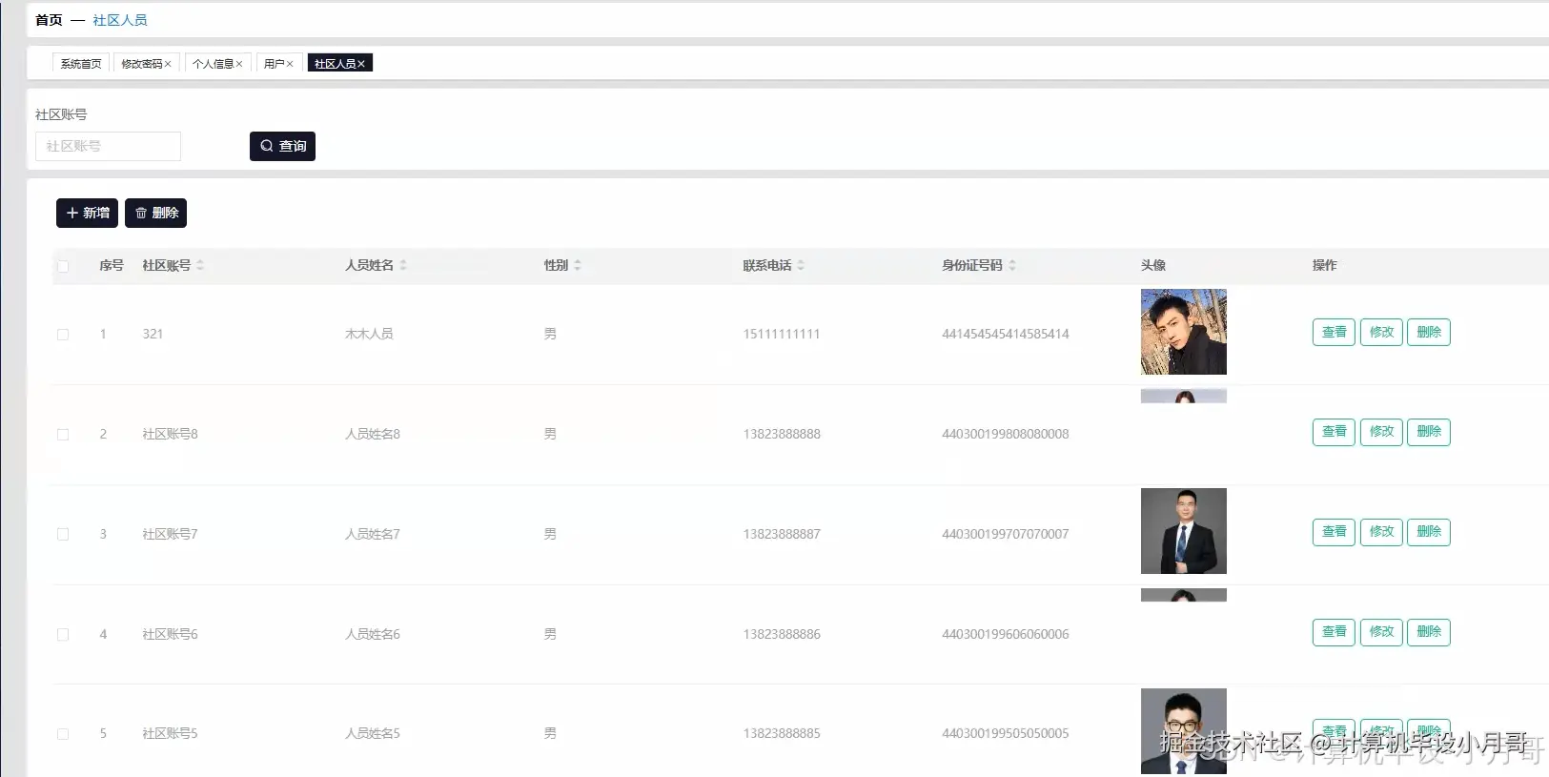Check the box for row 3
The image size is (1549, 777).
pos(63,535)
